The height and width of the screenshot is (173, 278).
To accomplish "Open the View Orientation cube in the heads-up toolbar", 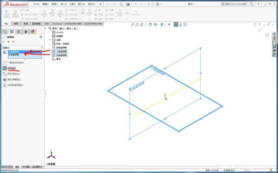I will pyautogui.click(x=155, y=25).
